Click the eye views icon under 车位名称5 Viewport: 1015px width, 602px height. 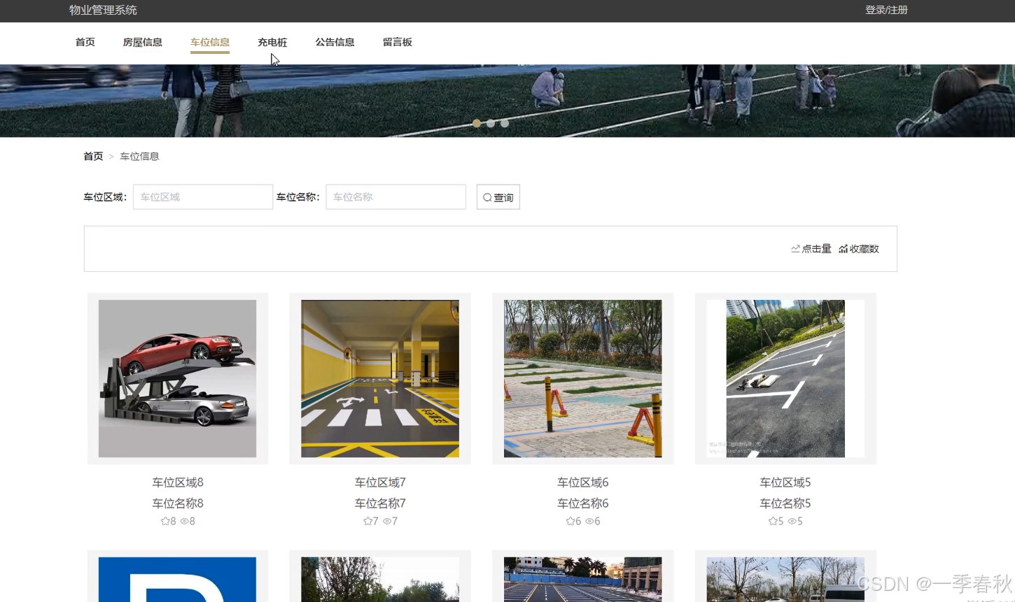[792, 521]
